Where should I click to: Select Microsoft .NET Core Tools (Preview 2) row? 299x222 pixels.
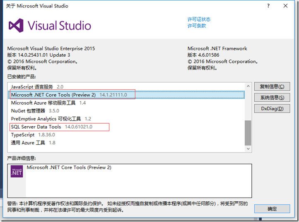(x=126, y=95)
